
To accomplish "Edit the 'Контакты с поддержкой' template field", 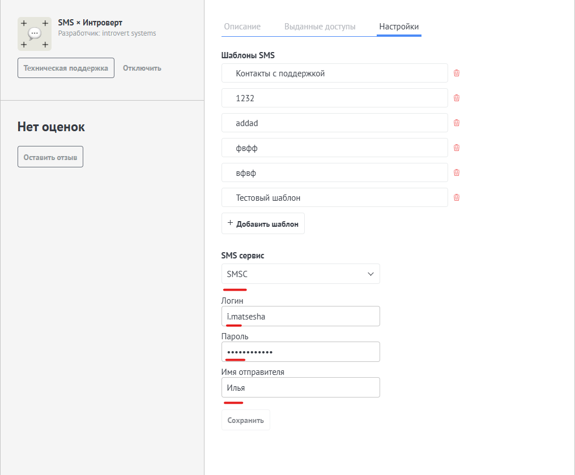I will [335, 73].
